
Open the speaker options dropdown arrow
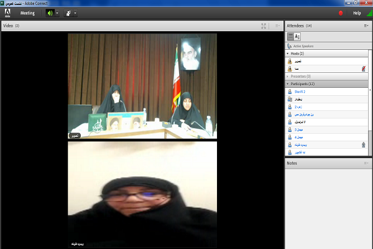(58, 12)
